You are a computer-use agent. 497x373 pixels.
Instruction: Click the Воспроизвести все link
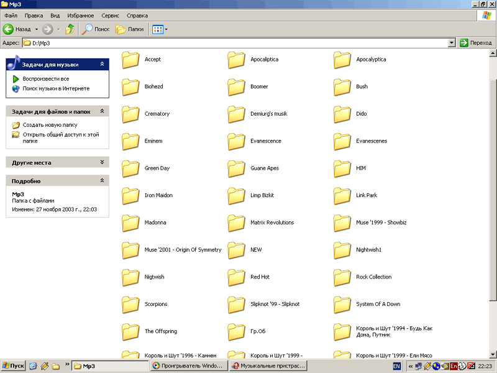coord(45,79)
